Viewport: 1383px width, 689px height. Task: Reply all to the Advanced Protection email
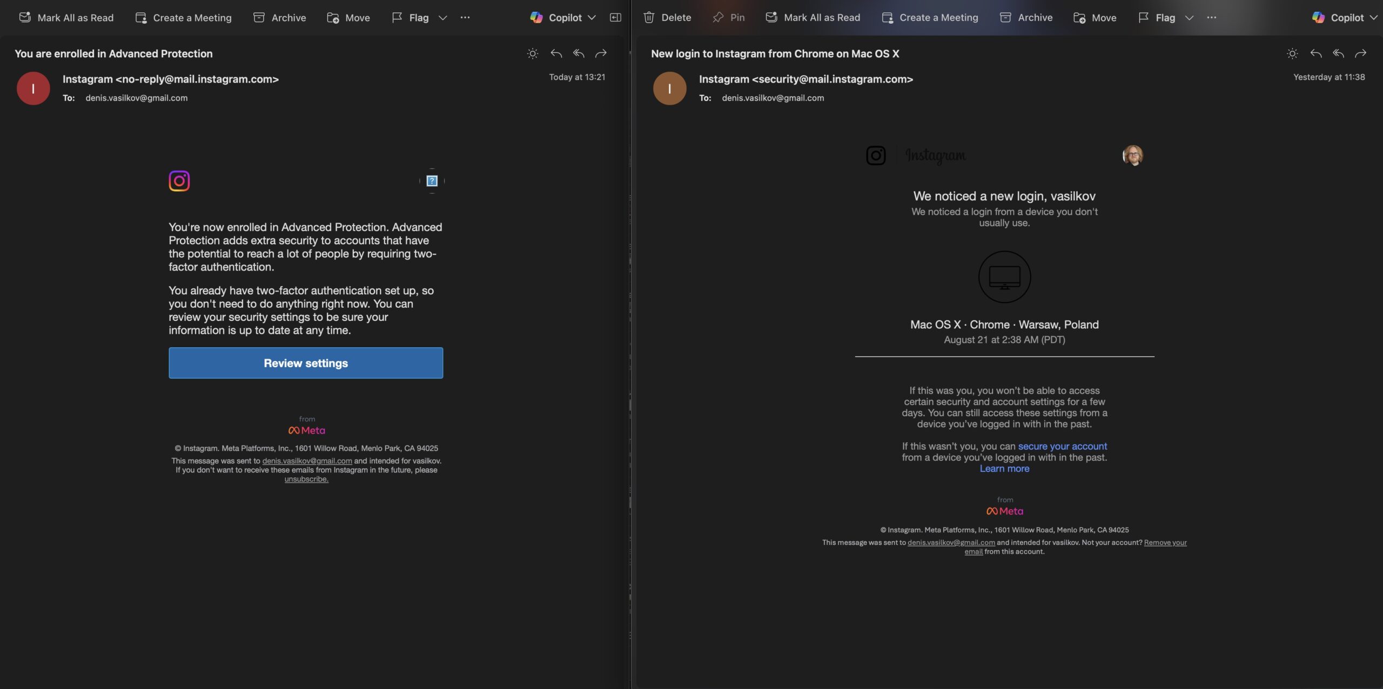[x=579, y=53]
